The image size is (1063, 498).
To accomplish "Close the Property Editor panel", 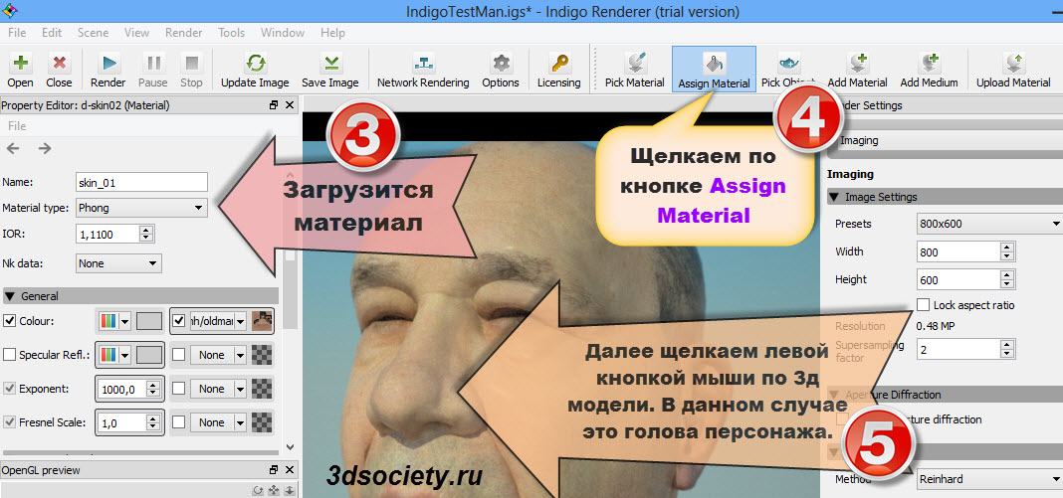I will click(290, 105).
